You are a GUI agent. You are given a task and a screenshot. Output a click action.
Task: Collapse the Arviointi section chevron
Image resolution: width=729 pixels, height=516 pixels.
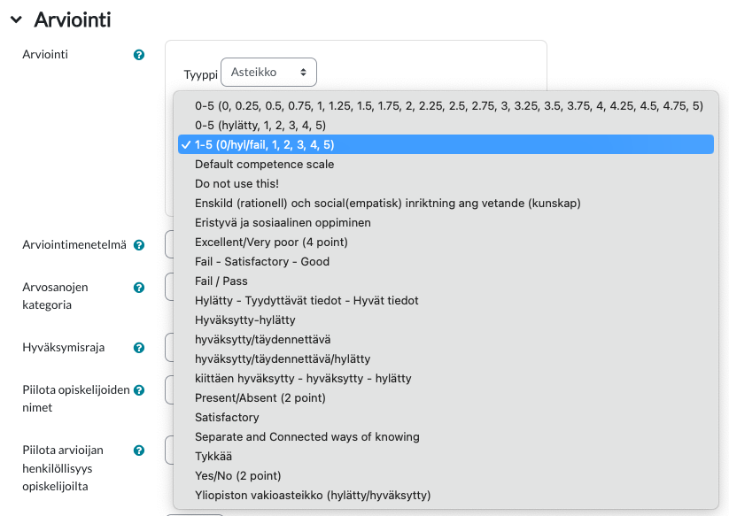tap(16, 19)
